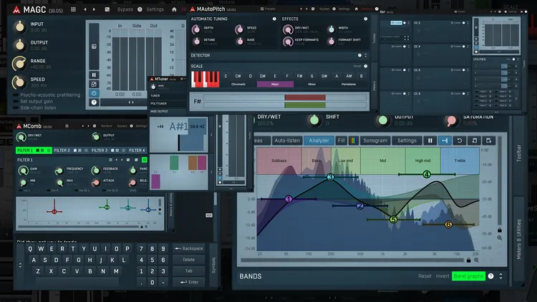This screenshot has height=302, width=537.
Task: Adjust the MAGC INPUT knob
Action: click(19, 26)
